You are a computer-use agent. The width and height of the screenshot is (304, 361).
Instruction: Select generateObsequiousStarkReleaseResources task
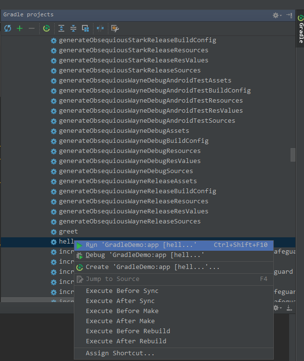[x=134, y=50]
